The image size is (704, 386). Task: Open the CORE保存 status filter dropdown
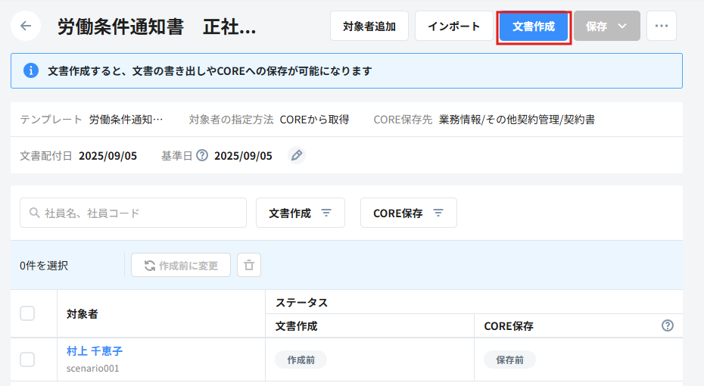(x=408, y=213)
